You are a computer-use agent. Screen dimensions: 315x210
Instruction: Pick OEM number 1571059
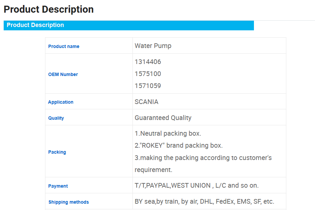[148, 86]
